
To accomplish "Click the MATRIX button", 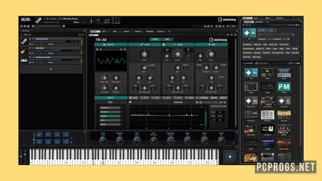I will [x=214, y=98].
